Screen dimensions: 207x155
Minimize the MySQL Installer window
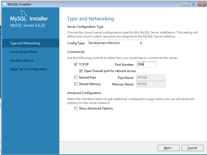(185, 4)
